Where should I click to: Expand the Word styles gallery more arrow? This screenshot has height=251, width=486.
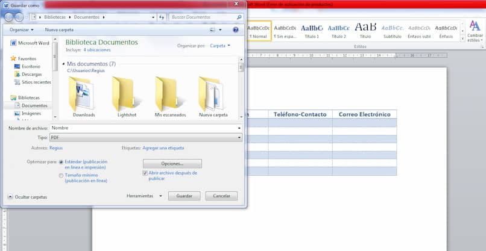coord(463,39)
